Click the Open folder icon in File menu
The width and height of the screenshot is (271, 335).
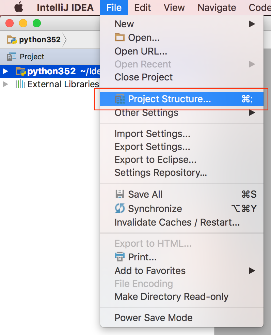click(x=120, y=37)
